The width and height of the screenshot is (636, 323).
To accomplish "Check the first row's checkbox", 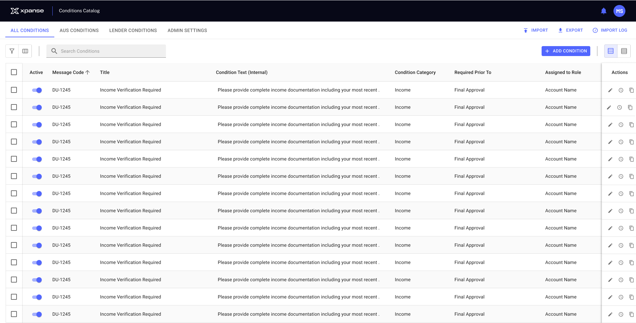I will (x=14, y=90).
